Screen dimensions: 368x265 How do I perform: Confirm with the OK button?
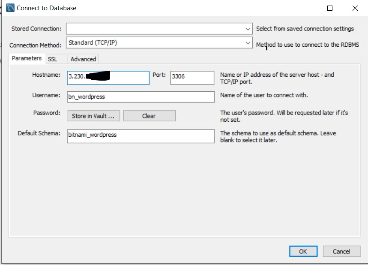click(x=303, y=251)
